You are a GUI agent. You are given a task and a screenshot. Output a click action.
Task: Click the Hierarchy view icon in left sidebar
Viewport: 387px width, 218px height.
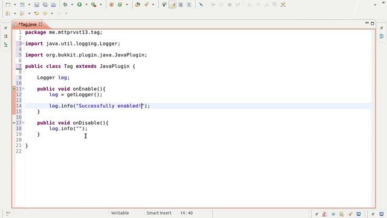(x=6, y=45)
